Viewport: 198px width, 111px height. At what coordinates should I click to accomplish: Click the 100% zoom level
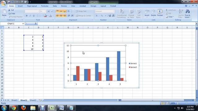[x=173, y=103]
